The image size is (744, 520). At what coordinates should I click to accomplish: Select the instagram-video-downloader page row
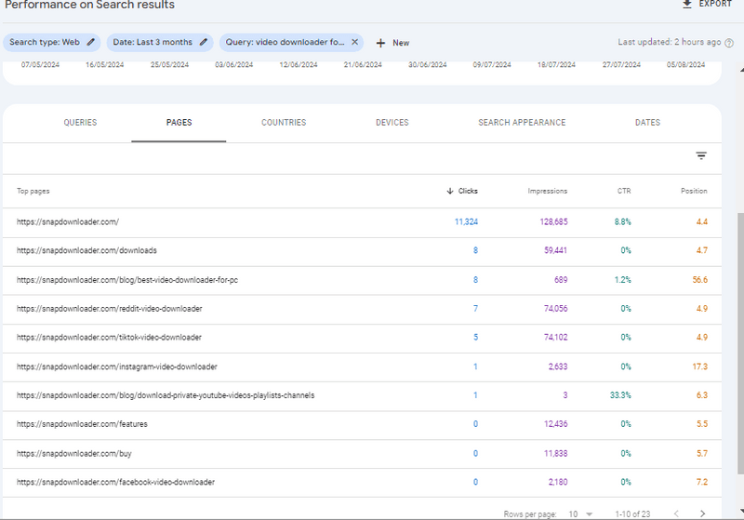click(362, 367)
